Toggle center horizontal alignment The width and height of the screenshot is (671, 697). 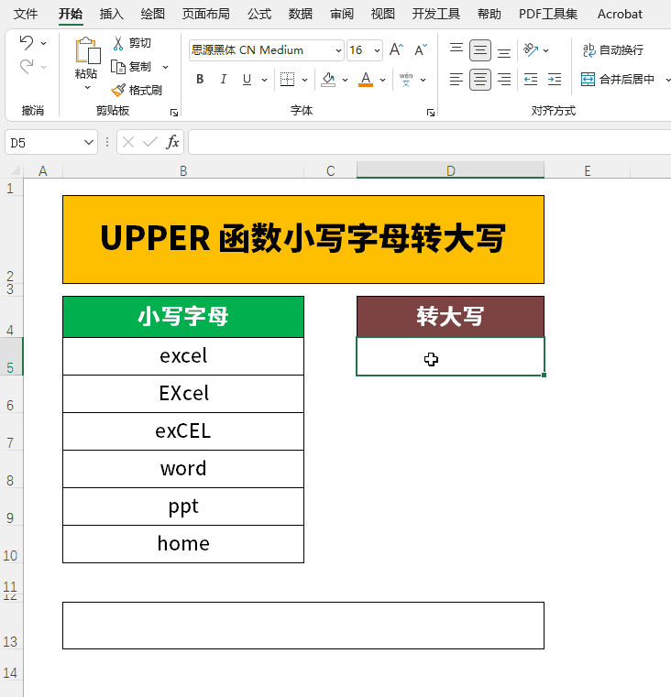(x=480, y=80)
